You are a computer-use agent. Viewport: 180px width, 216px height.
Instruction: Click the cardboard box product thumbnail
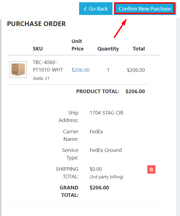pyautogui.click(x=18, y=70)
